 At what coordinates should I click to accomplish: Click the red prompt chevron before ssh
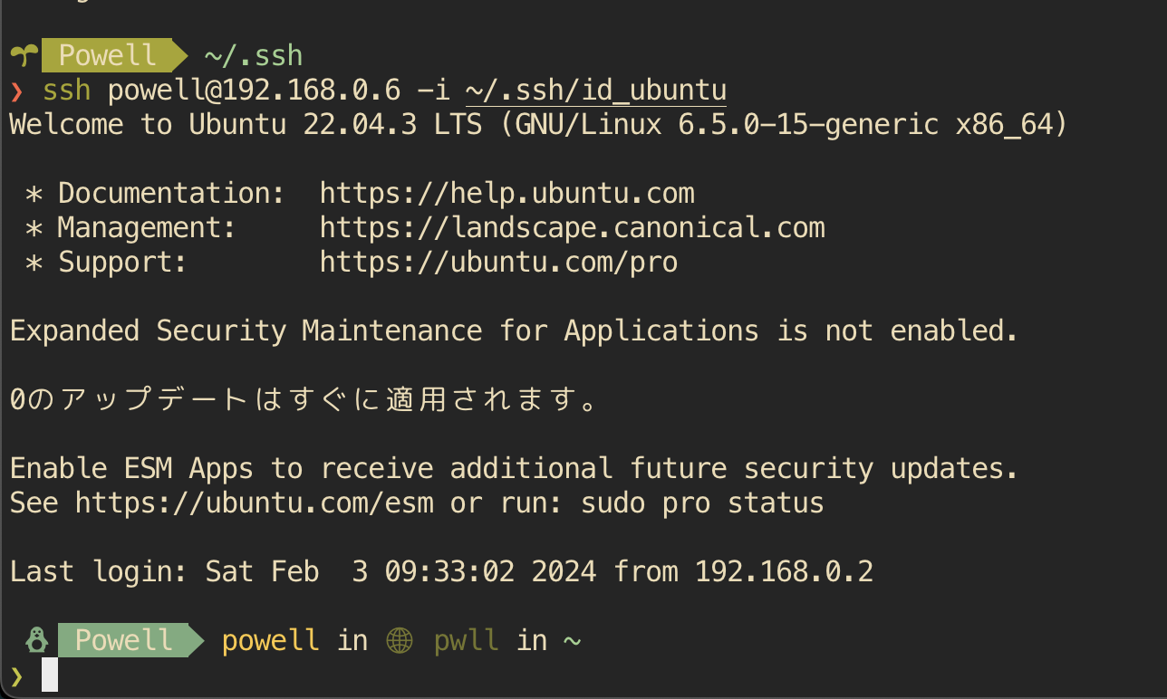[17, 91]
